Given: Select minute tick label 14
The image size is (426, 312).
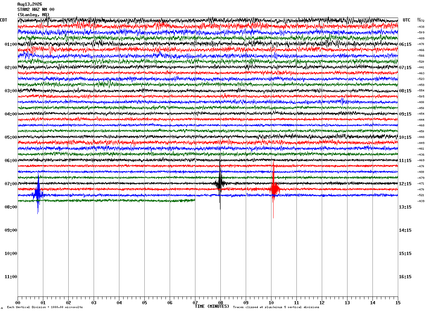Looking at the screenshot, I should (372, 302).
